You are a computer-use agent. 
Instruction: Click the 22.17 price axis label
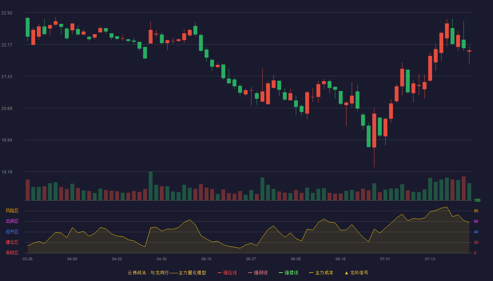tap(7, 45)
